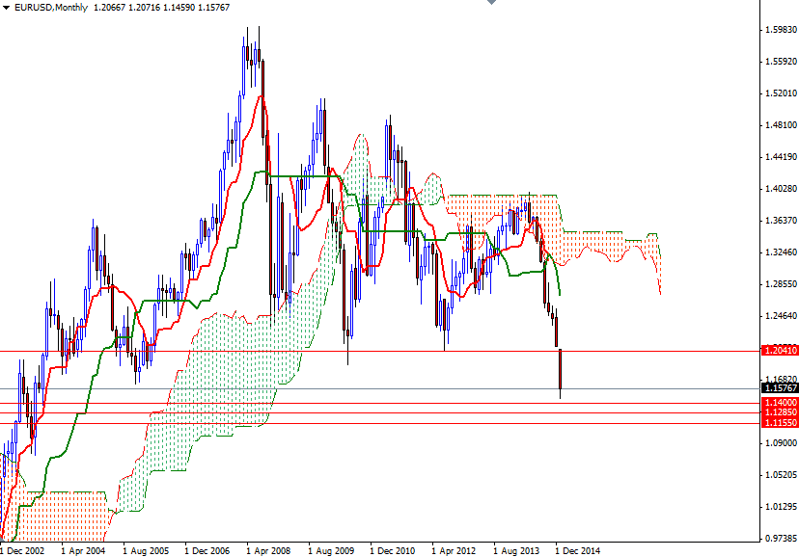The height and width of the screenshot is (557, 799).
Task: Select the red support line at 1.14000
Action: [386, 400]
